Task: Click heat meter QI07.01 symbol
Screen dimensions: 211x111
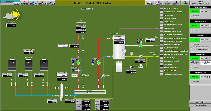Action: tap(83, 76)
